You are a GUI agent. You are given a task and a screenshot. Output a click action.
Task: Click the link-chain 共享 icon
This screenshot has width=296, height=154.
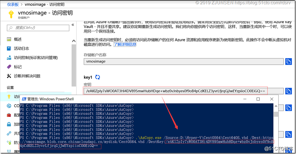[9, 134]
